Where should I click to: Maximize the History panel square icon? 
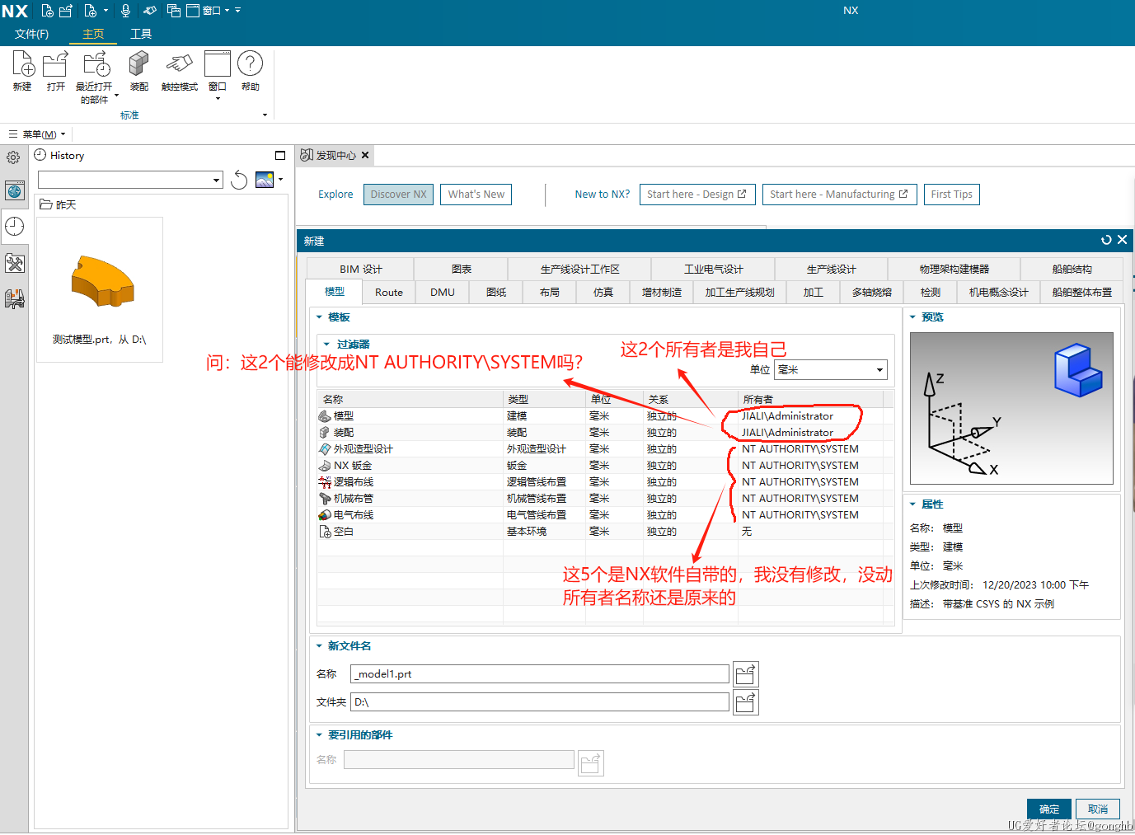pos(280,156)
